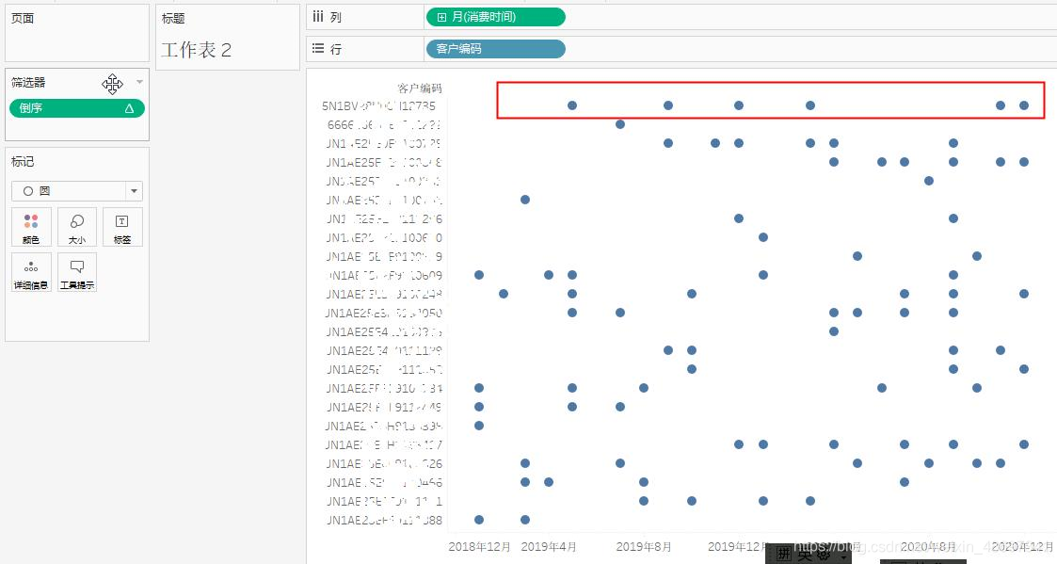Click the only dot in the 6666 row
Screen dimensions: 1057x564
click(620, 124)
